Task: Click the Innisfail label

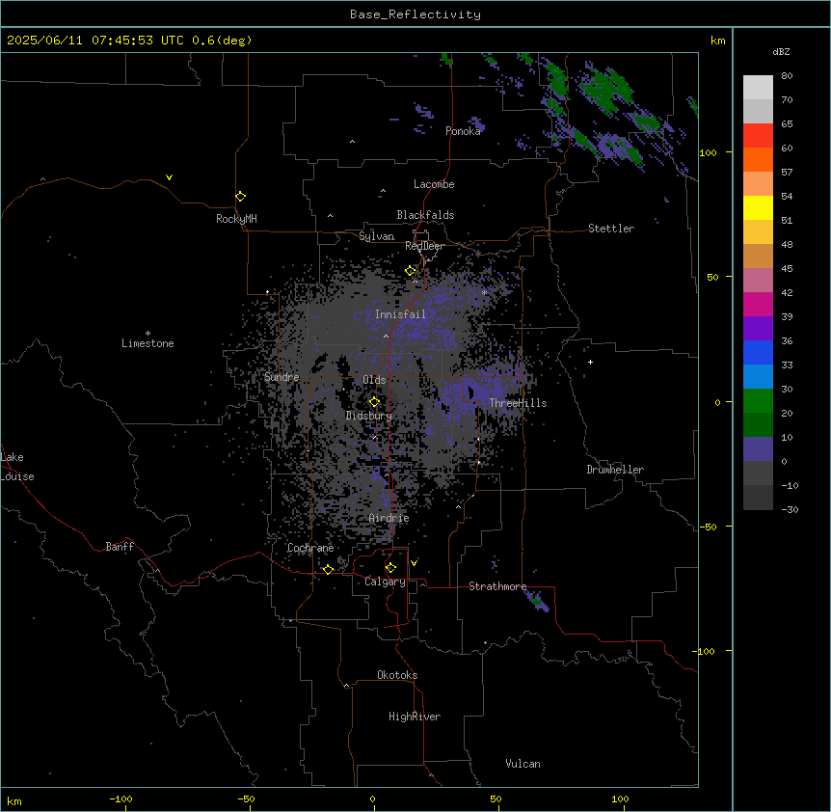Action: tap(400, 314)
